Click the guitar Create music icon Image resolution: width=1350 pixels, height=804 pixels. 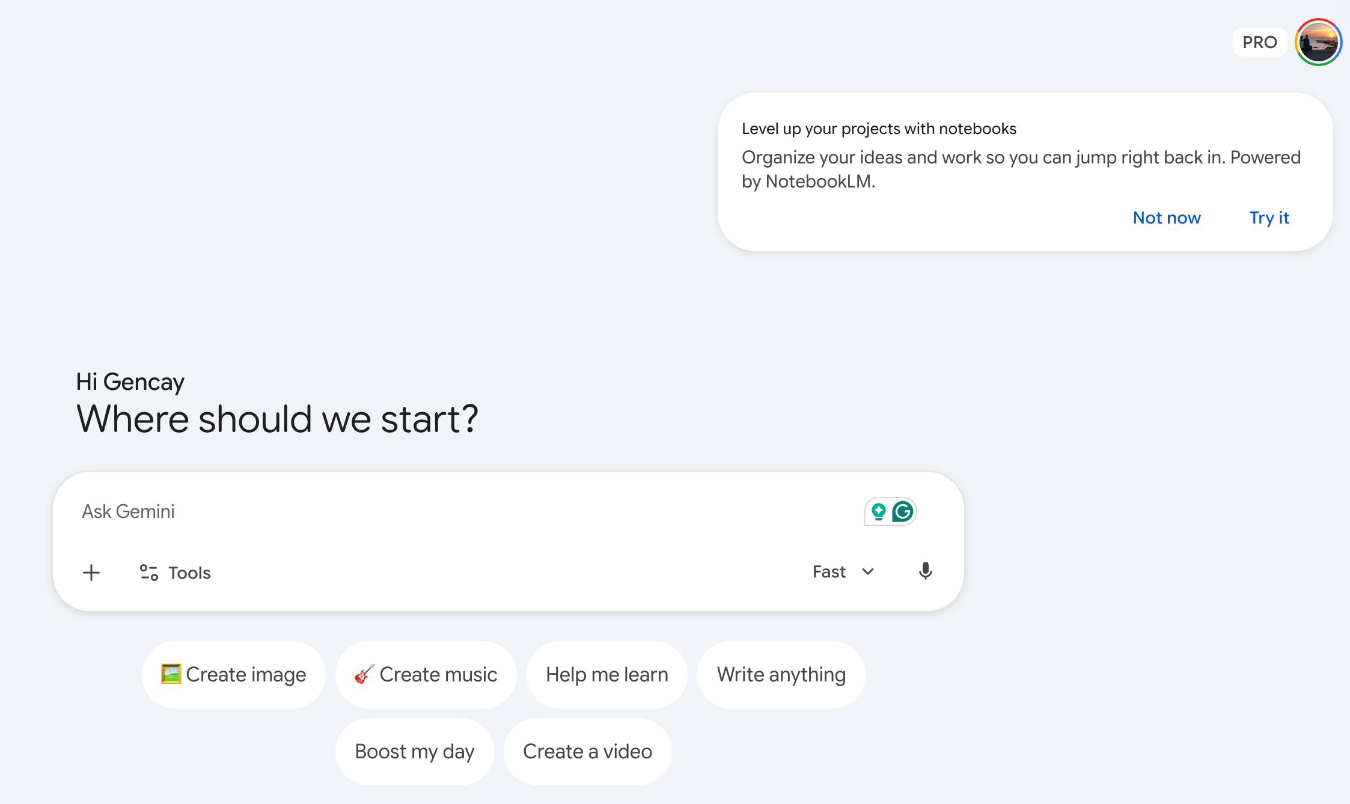tap(364, 674)
